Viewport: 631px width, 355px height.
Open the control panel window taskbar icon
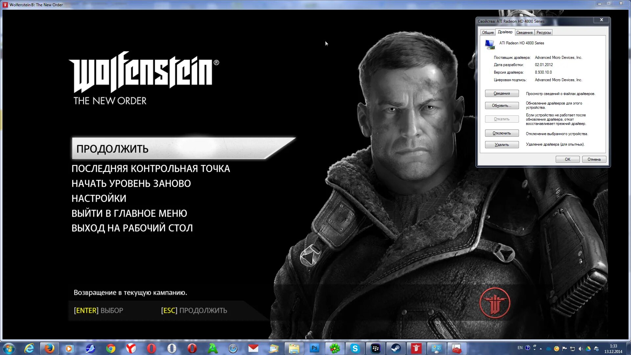coord(437,348)
